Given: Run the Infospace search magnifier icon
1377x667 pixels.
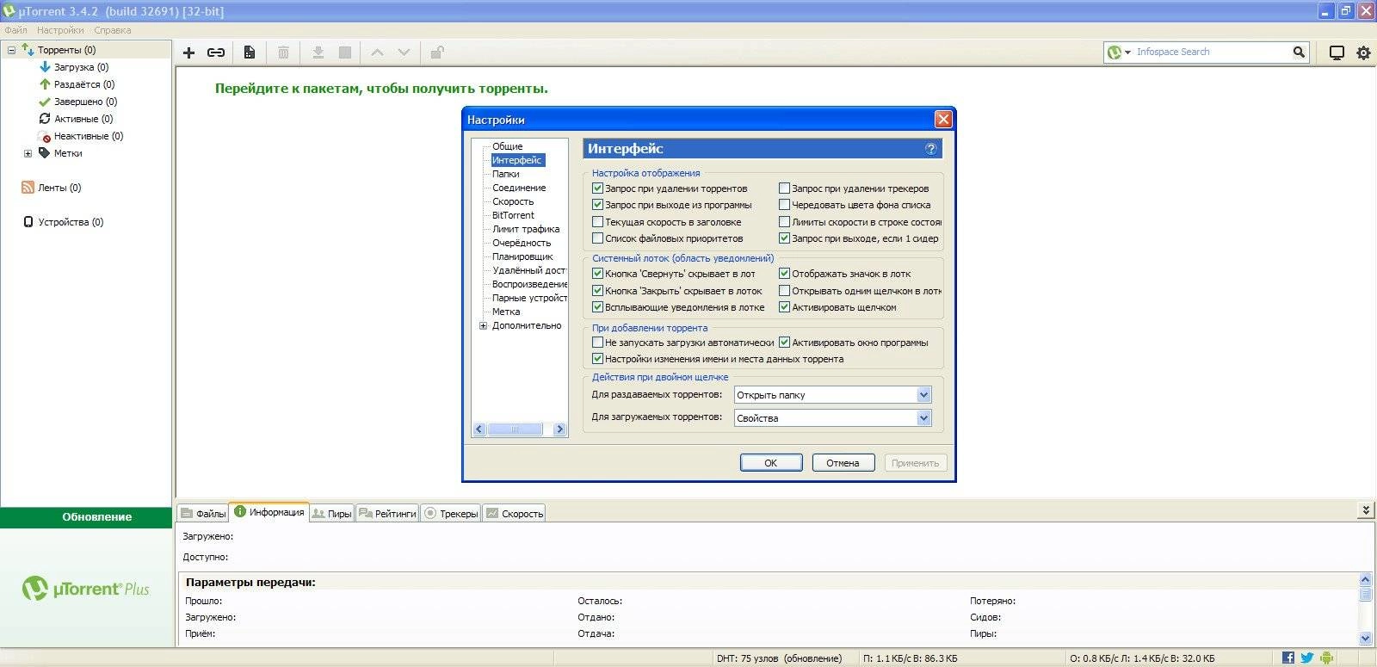Looking at the screenshot, I should pos(1299,52).
